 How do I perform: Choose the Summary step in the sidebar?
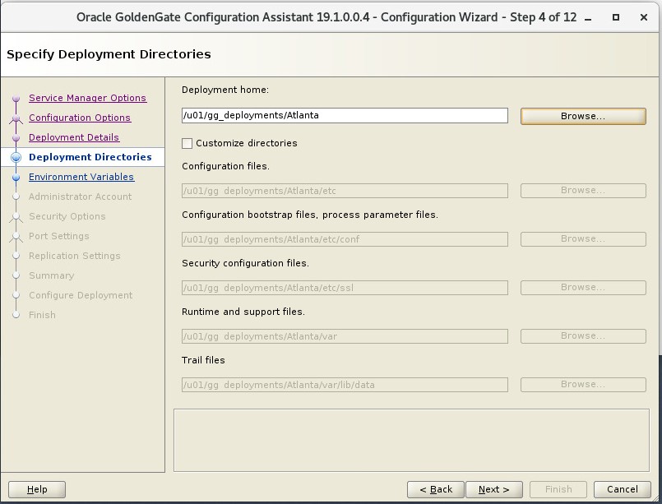(52, 275)
